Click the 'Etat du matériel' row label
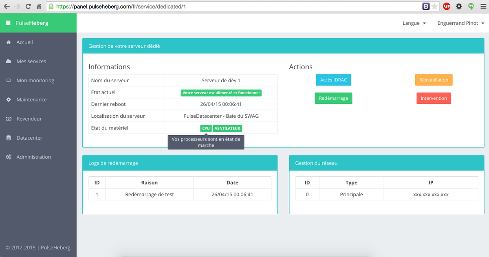This screenshot has width=489, height=257. pyautogui.click(x=110, y=128)
